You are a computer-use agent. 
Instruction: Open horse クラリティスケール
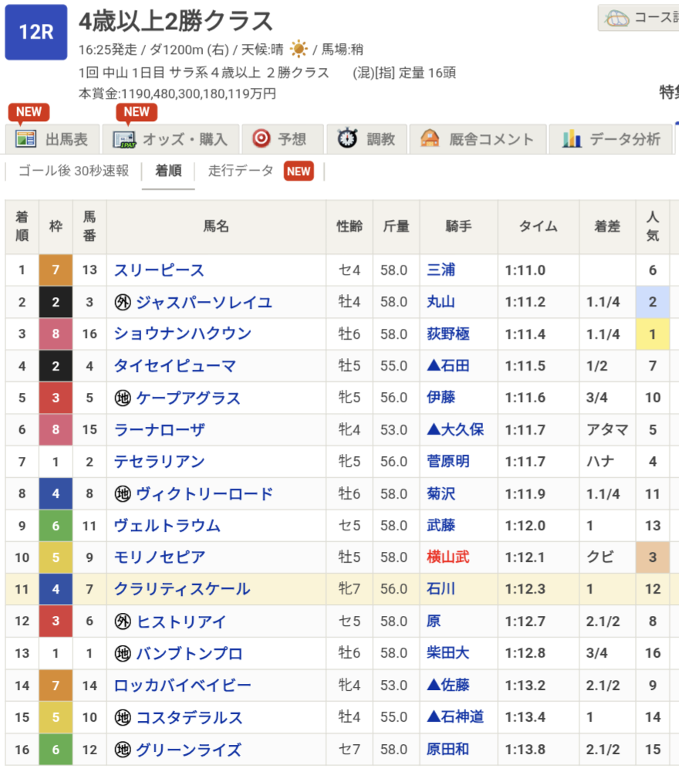(x=182, y=589)
